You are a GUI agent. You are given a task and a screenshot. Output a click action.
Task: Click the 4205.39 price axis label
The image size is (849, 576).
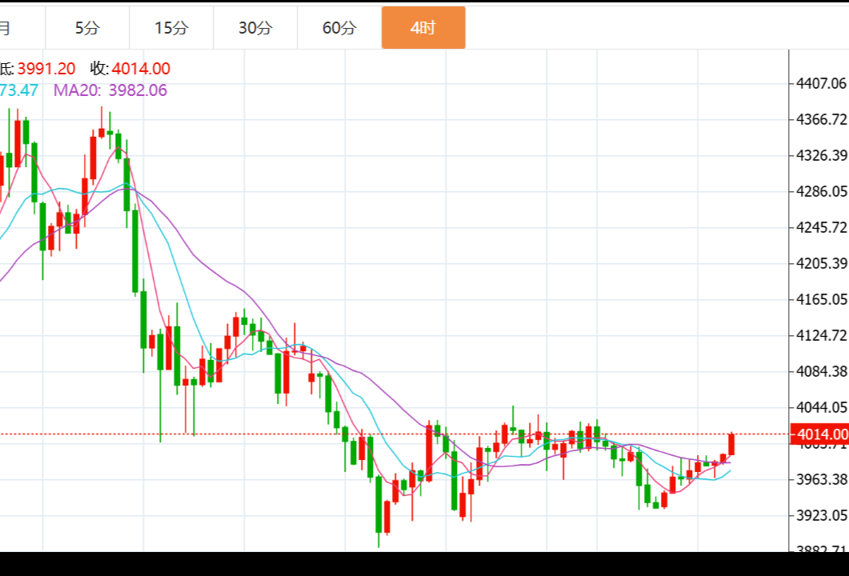coord(822,263)
